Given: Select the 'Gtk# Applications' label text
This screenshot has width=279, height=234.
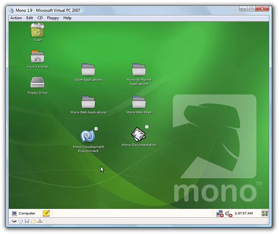Looking at the screenshot, I should point(88,79).
